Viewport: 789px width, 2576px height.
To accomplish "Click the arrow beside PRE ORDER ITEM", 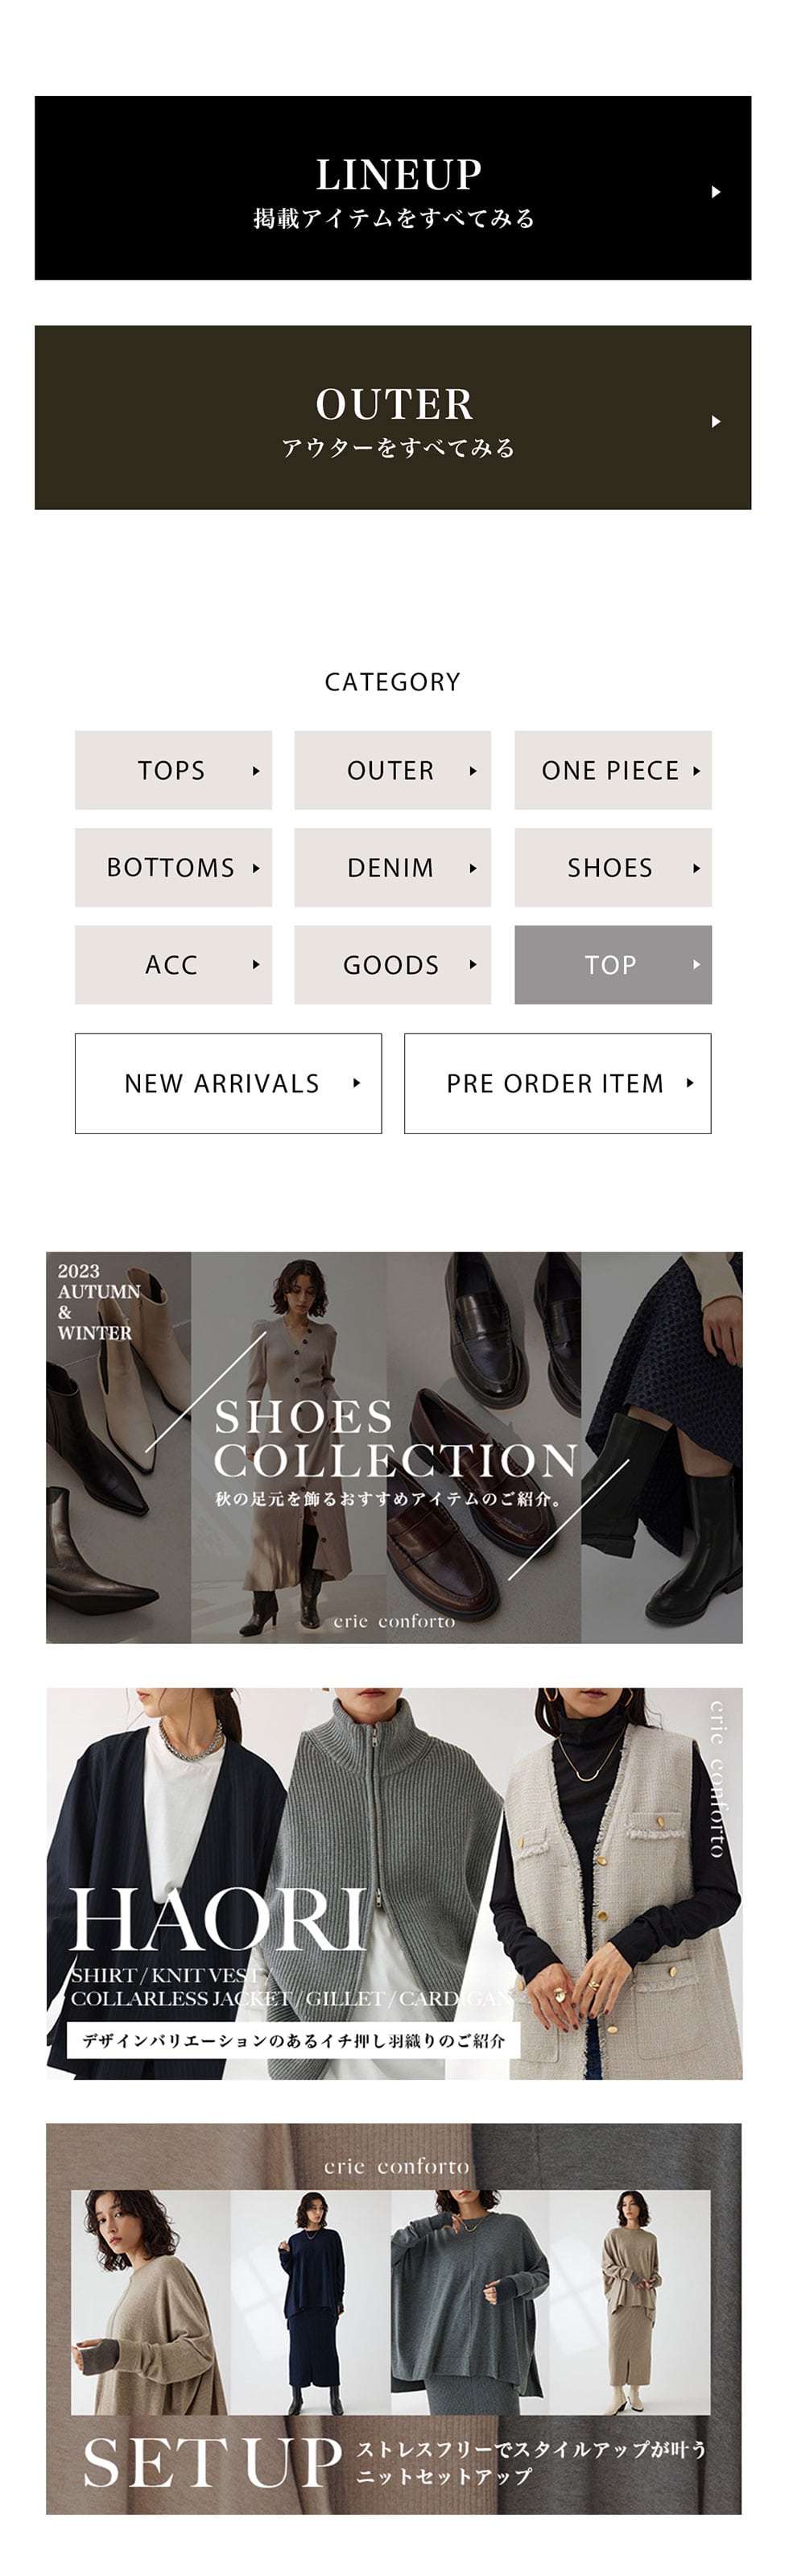I will pyautogui.click(x=690, y=1083).
